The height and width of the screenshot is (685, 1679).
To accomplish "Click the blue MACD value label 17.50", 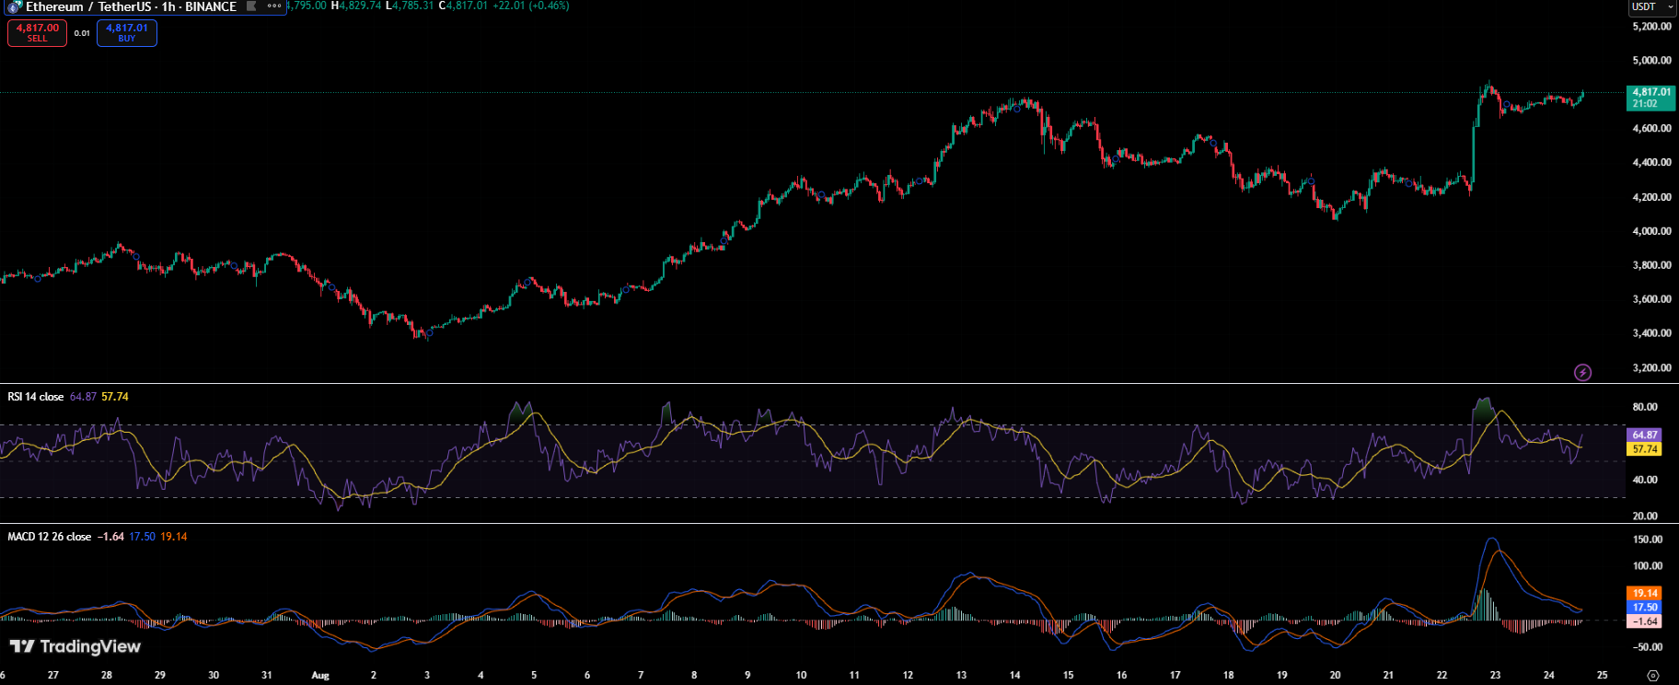I will click(1644, 608).
